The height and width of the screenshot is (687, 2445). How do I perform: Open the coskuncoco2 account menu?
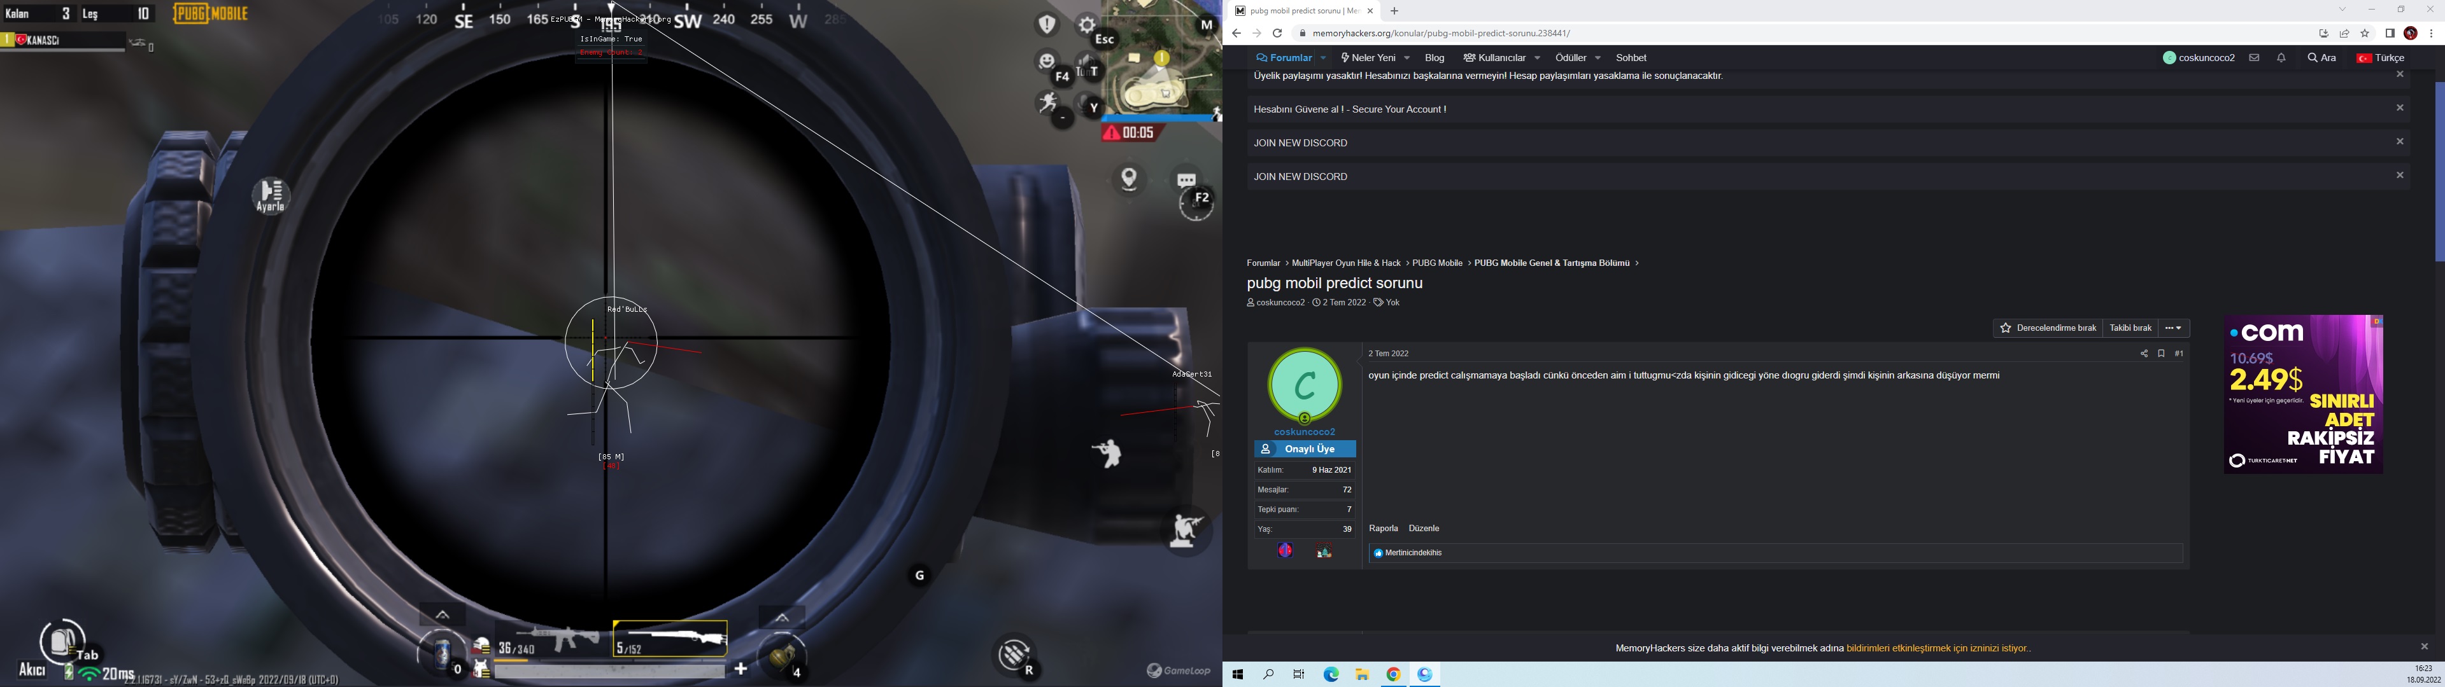pyautogui.click(x=2198, y=58)
